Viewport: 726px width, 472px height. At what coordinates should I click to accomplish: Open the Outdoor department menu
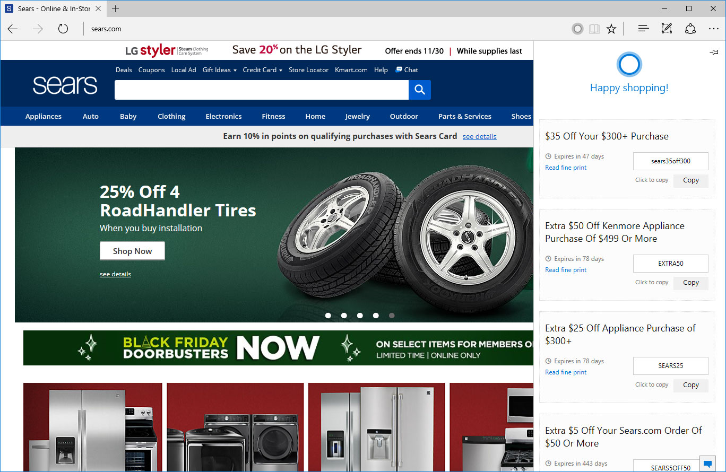[x=404, y=116]
